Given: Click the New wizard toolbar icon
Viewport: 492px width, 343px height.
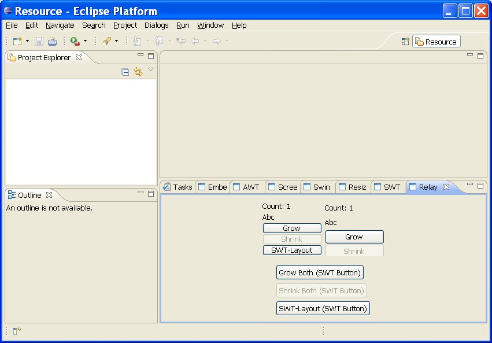Looking at the screenshot, I should 17,41.
